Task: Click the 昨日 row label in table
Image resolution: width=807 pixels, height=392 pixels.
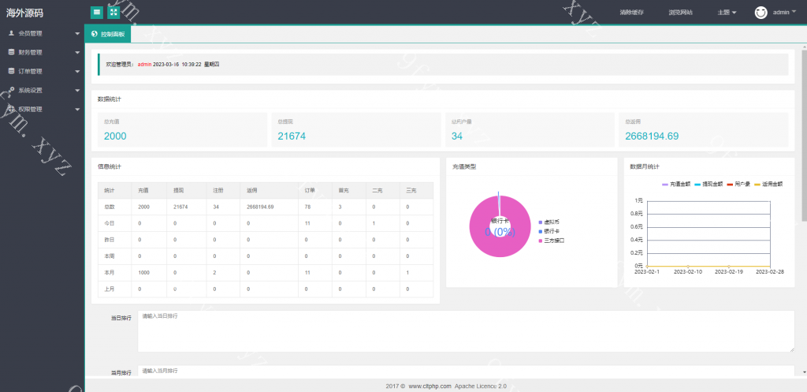Action: (109, 240)
